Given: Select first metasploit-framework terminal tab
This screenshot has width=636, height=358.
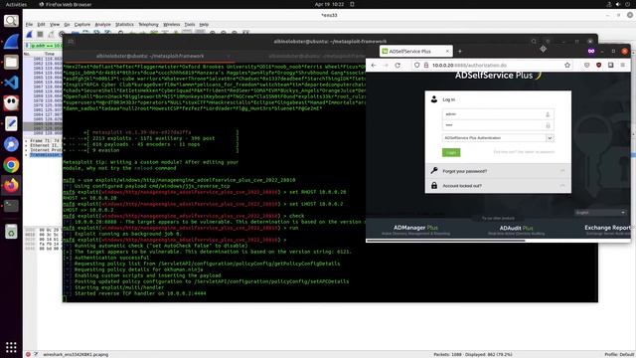Looking at the screenshot, I should (x=150, y=56).
